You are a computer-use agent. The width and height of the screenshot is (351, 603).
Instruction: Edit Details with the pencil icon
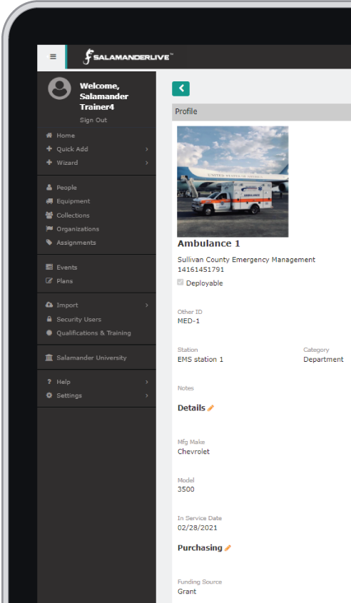coord(210,408)
